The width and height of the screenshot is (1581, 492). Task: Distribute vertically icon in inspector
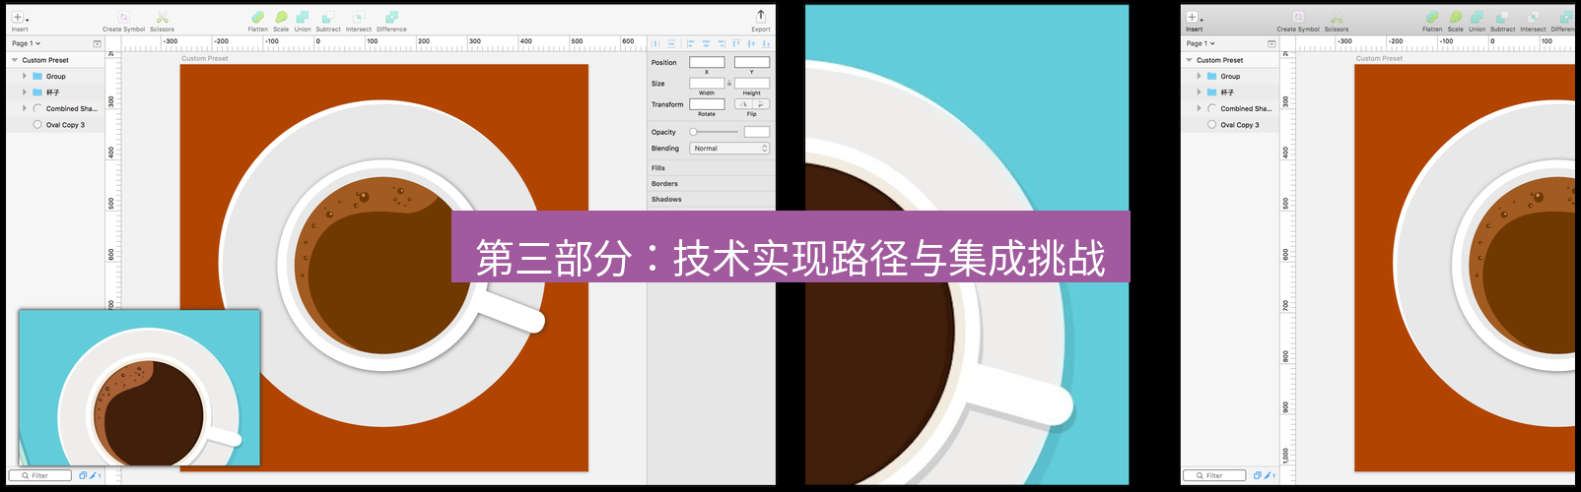tap(671, 43)
